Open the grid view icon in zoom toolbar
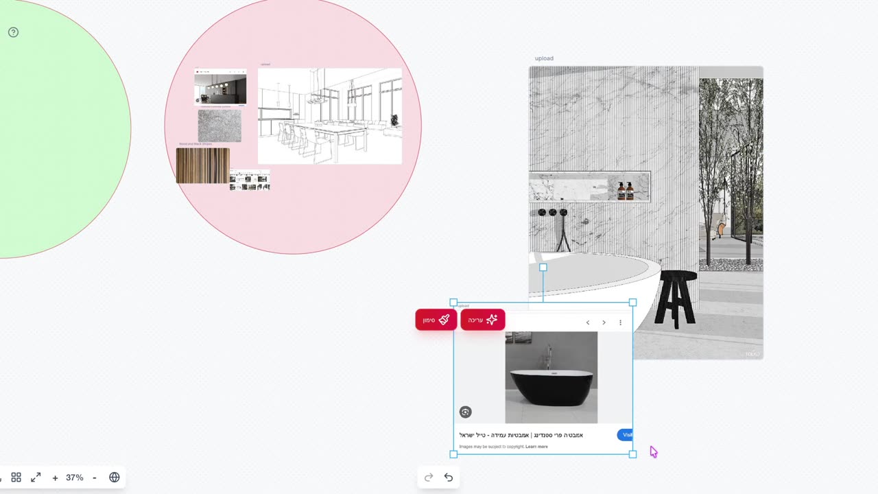 16,478
